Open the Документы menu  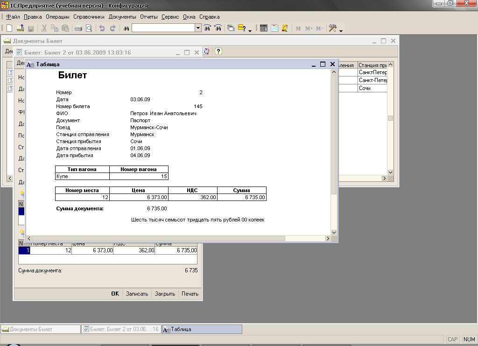point(122,17)
